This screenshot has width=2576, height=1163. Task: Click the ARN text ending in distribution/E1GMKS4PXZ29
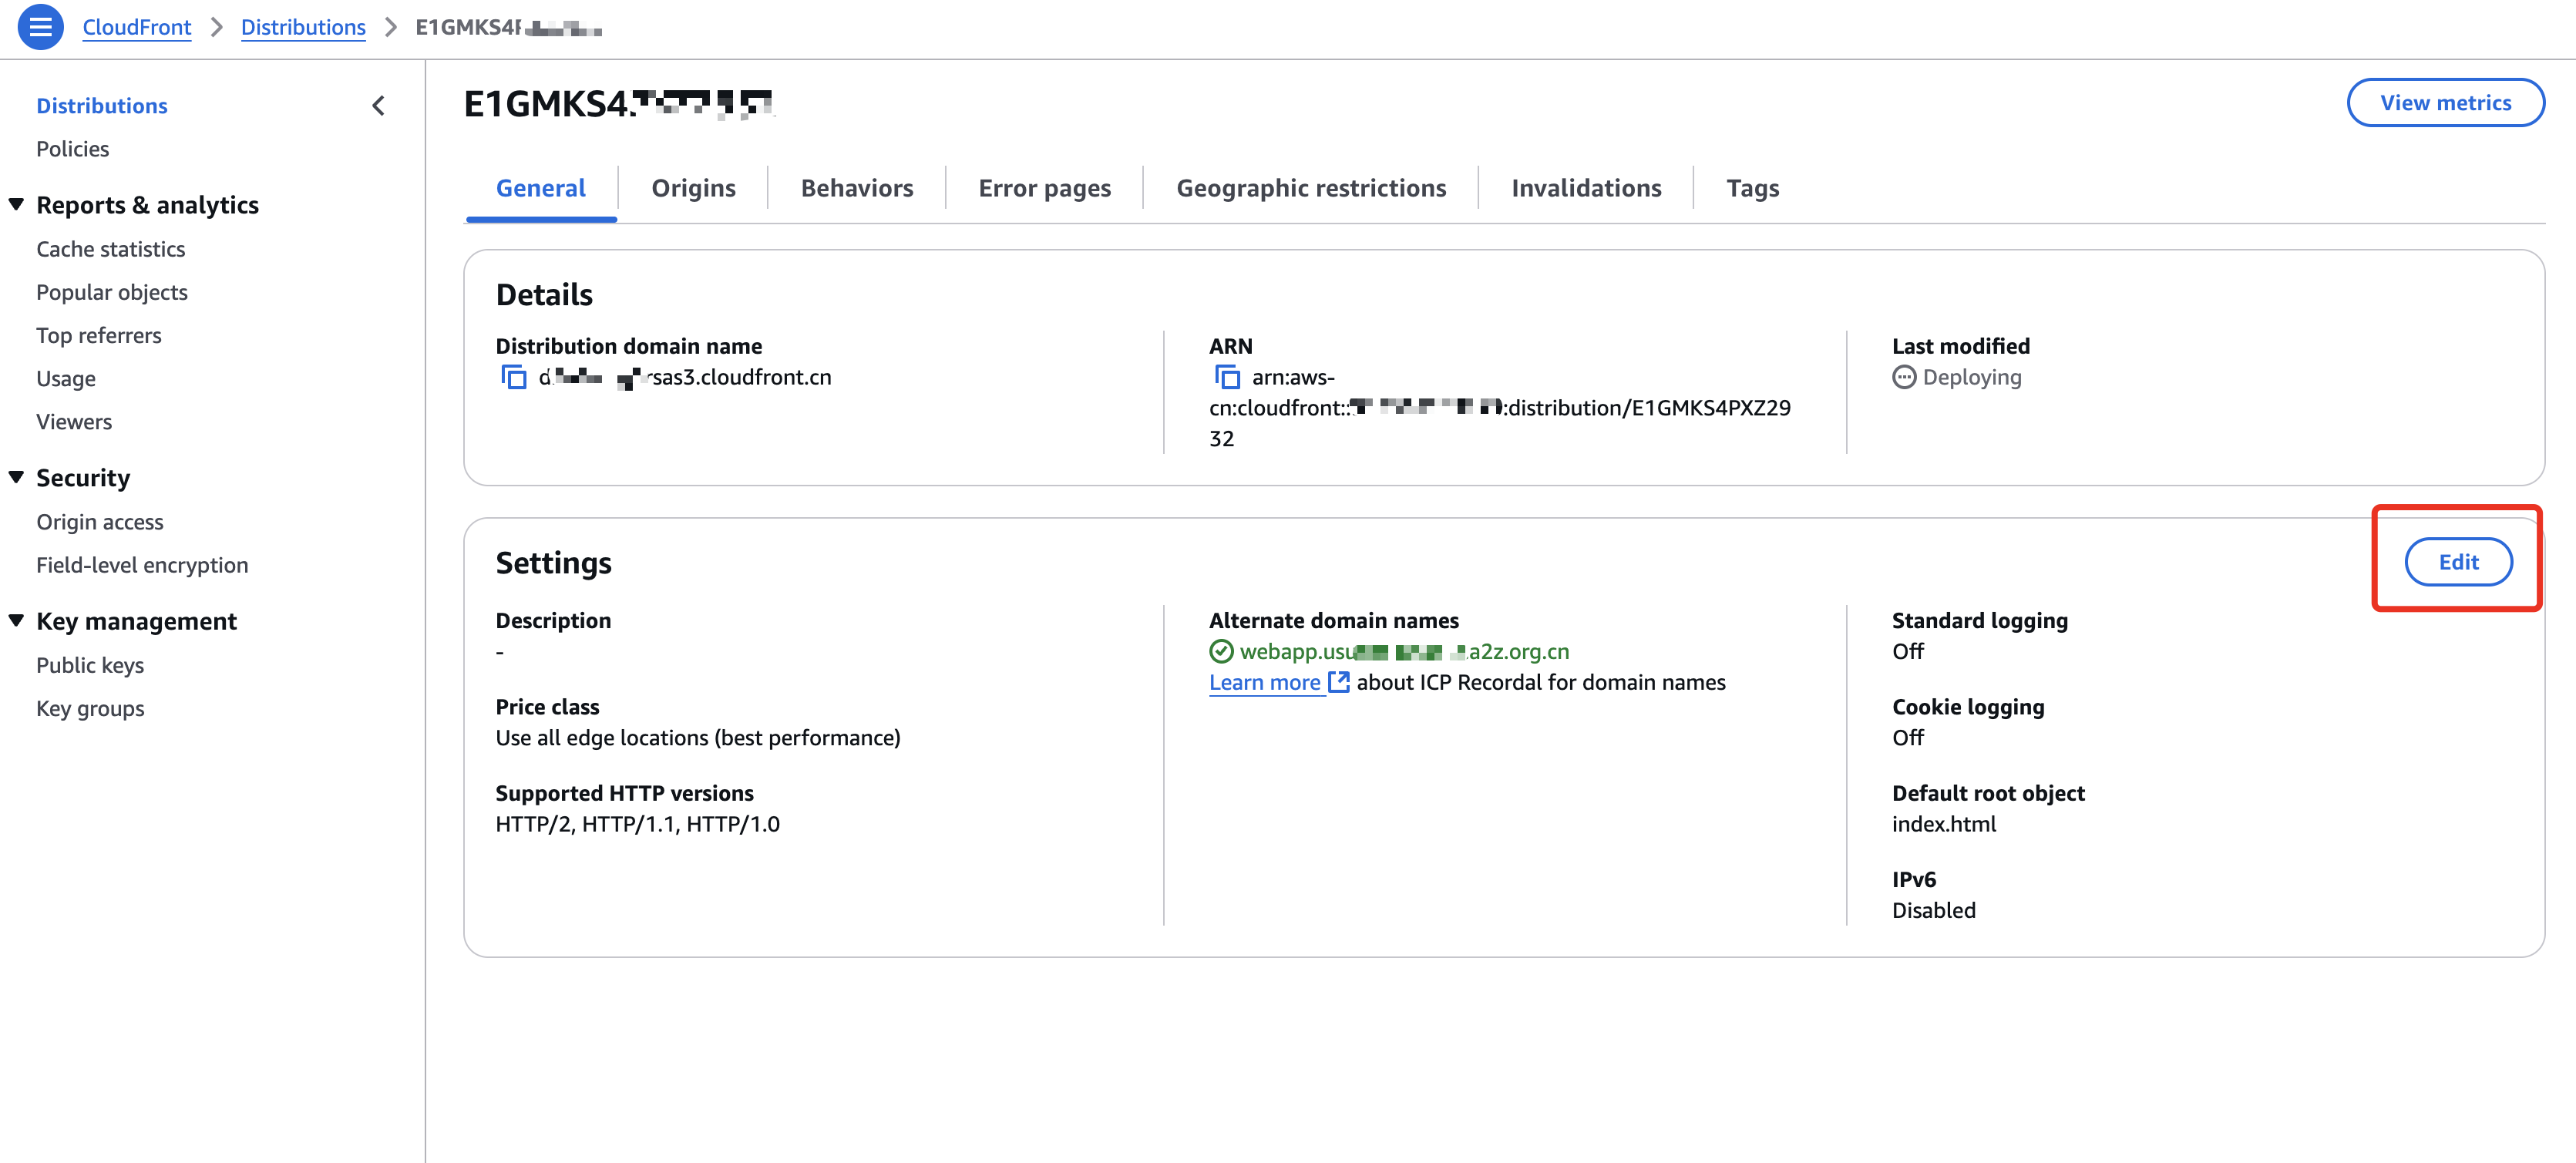(1500, 408)
